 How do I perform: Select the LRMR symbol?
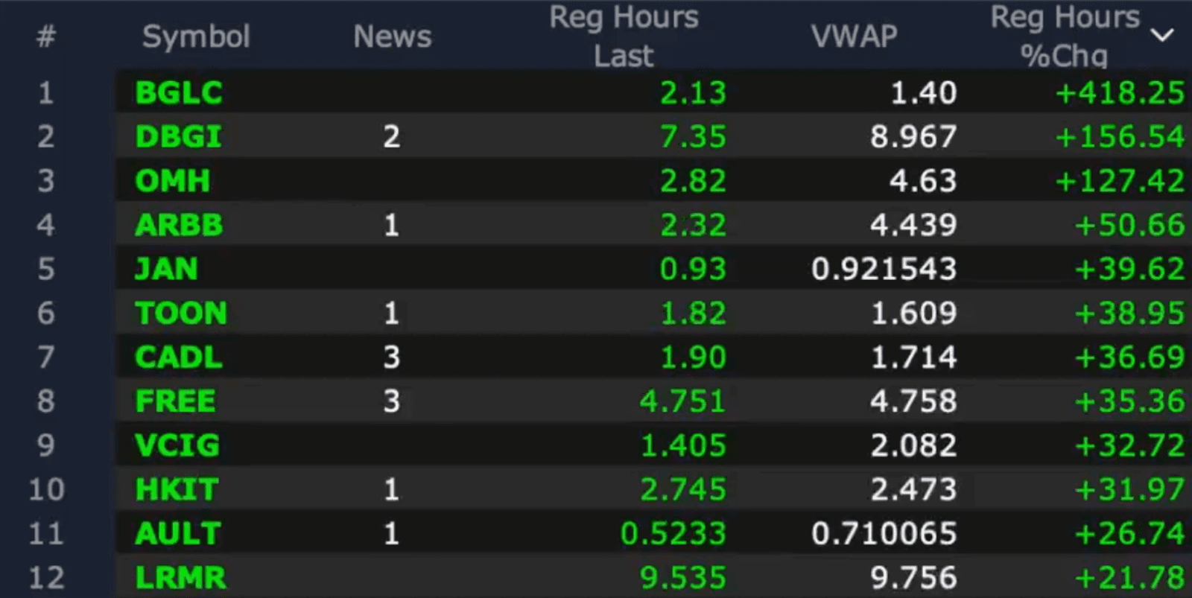pos(180,577)
